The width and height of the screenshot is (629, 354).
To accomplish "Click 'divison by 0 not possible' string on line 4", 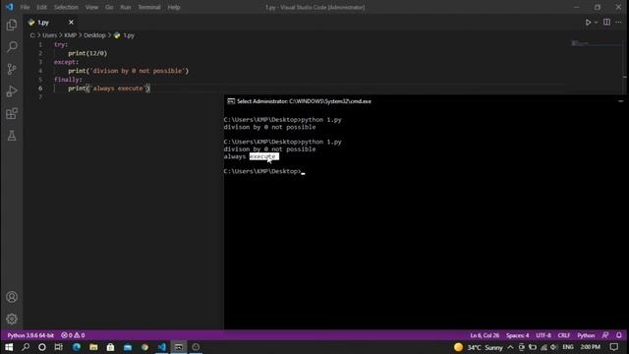I will 138,71.
